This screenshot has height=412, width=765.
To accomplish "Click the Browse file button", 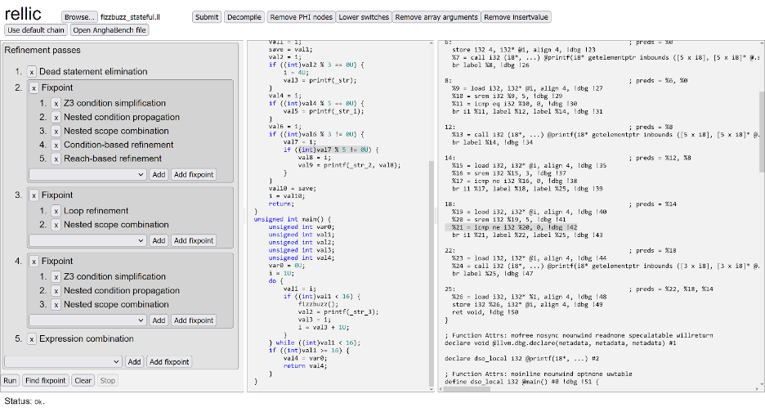I will point(79,17).
